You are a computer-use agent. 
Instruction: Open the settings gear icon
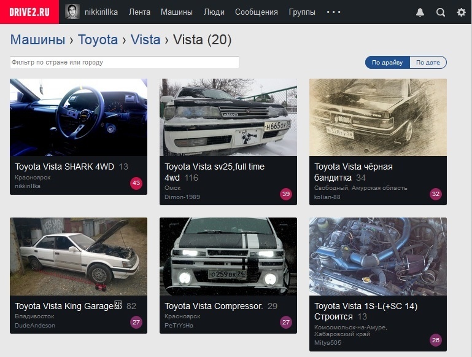coord(461,12)
